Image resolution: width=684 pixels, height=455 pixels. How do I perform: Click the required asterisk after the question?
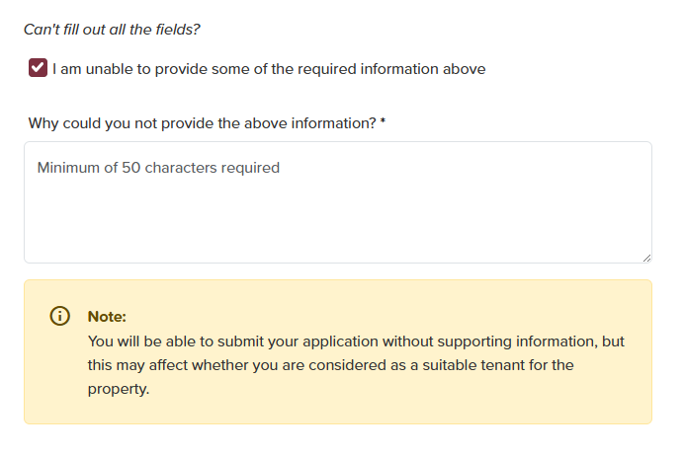point(384,122)
